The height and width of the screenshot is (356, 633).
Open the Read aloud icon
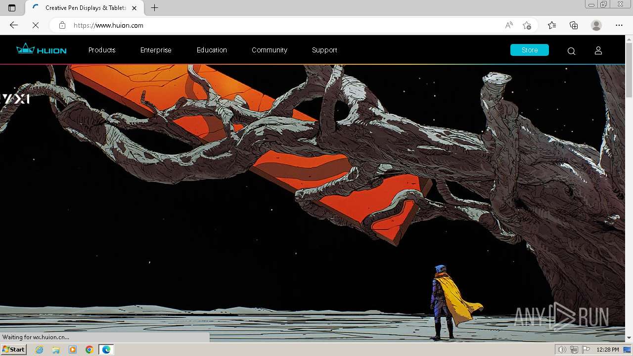coord(508,25)
